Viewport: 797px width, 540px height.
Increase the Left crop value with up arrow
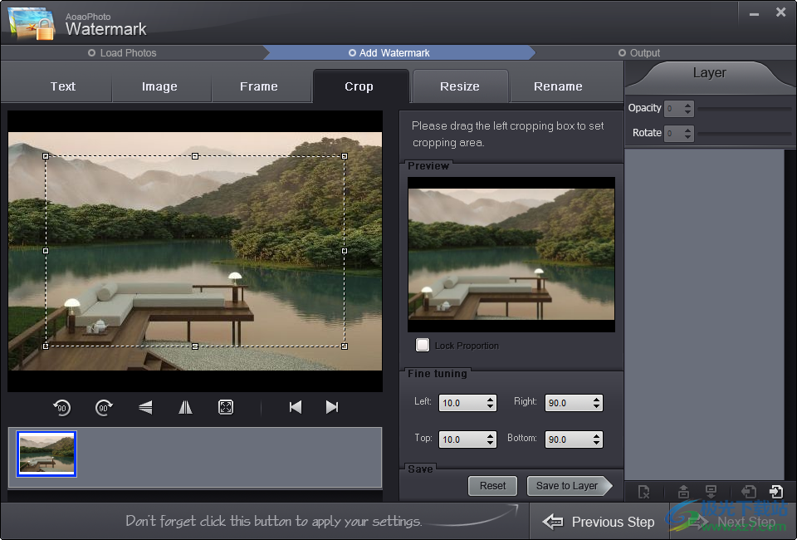pos(490,399)
